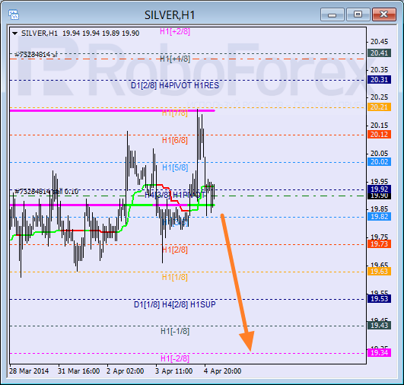
Task: Click the D1[2/8] H4PIVOT H1RES label
Action: (175, 85)
